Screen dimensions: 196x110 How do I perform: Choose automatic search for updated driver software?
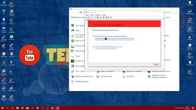coord(116,39)
